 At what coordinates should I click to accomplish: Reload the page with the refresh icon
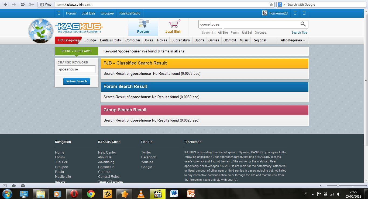[x=23, y=4]
